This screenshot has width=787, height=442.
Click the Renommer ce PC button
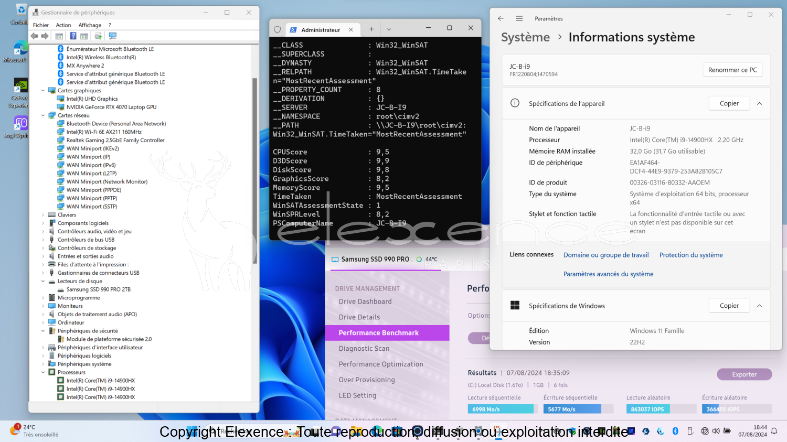[732, 70]
